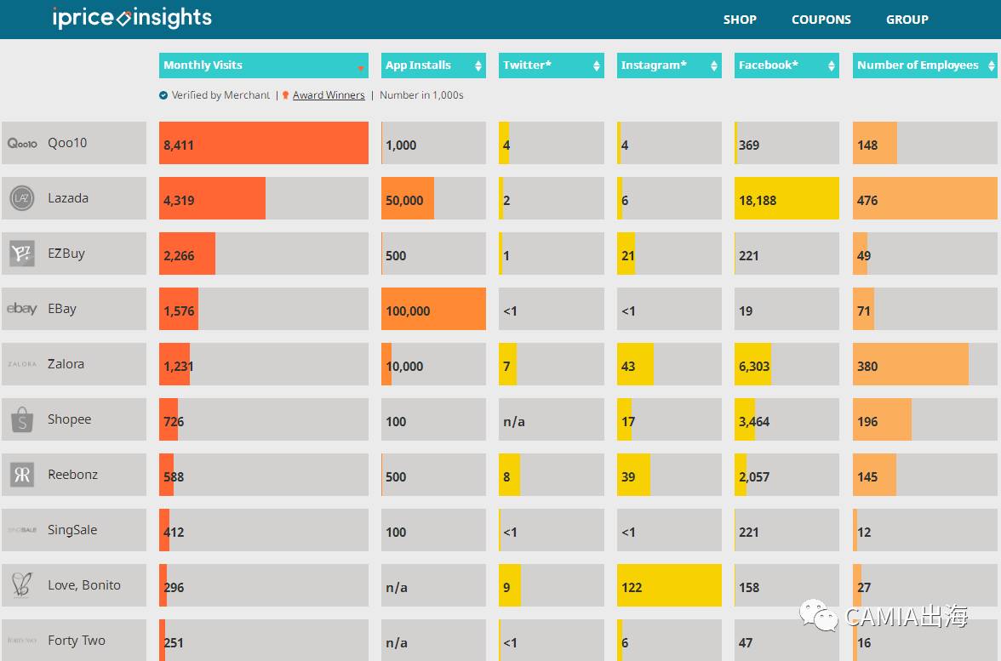Open the GROUP menu item
This screenshot has width=1001, height=661.
click(907, 20)
